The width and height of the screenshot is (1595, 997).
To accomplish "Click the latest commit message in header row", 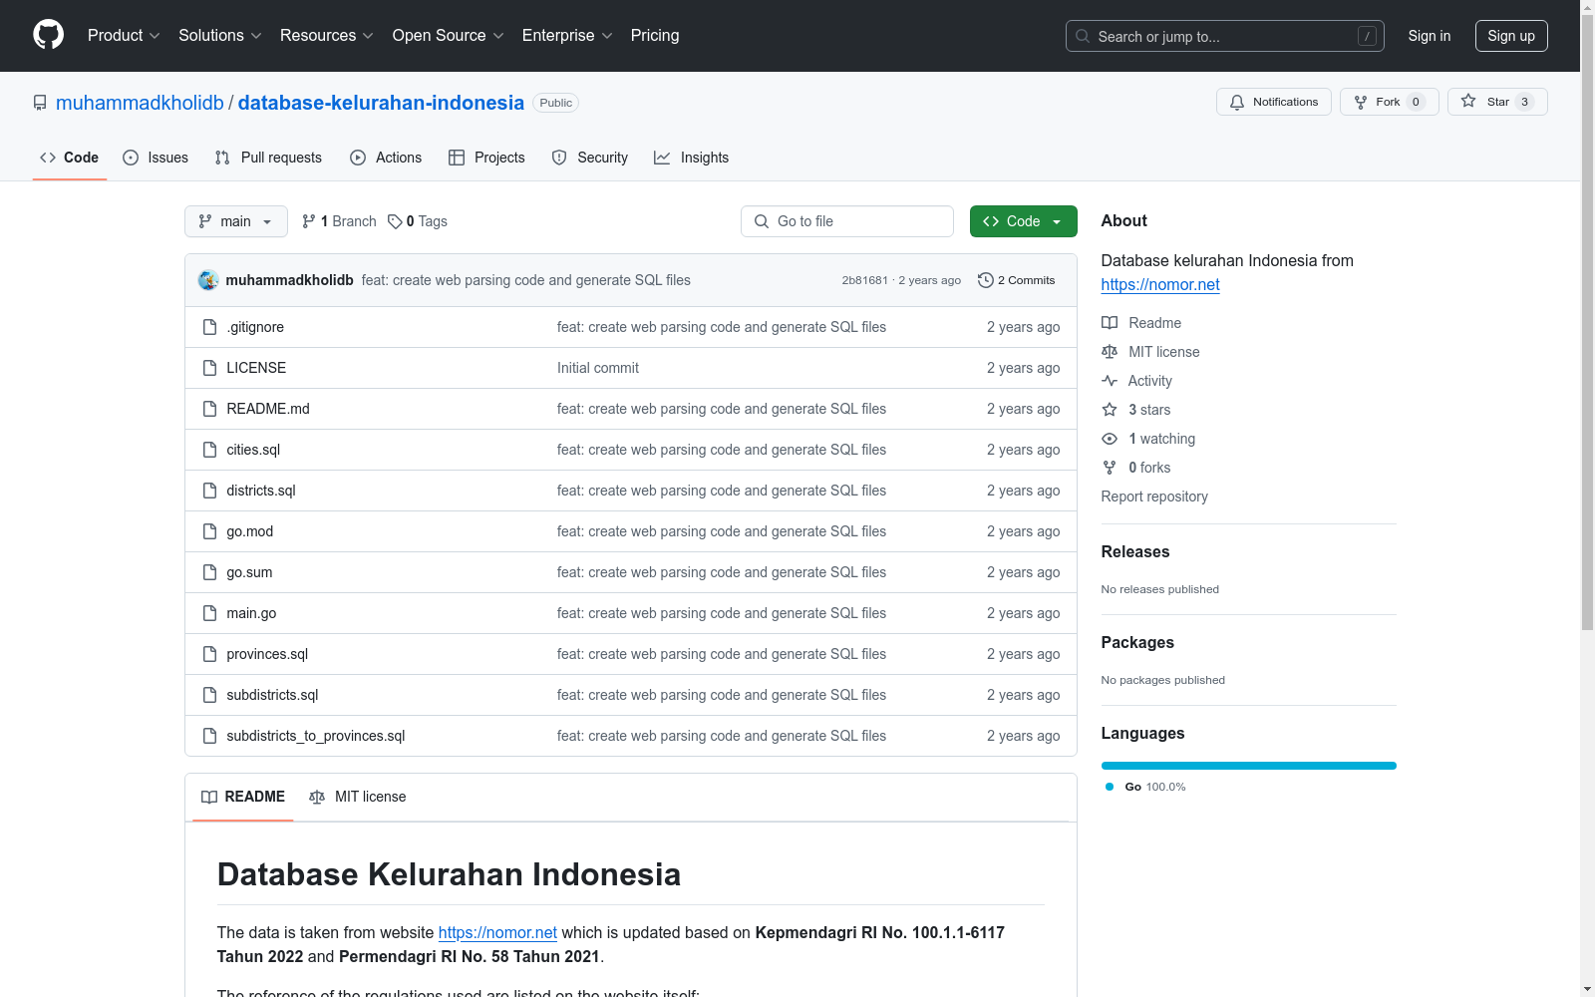I will 526,280.
